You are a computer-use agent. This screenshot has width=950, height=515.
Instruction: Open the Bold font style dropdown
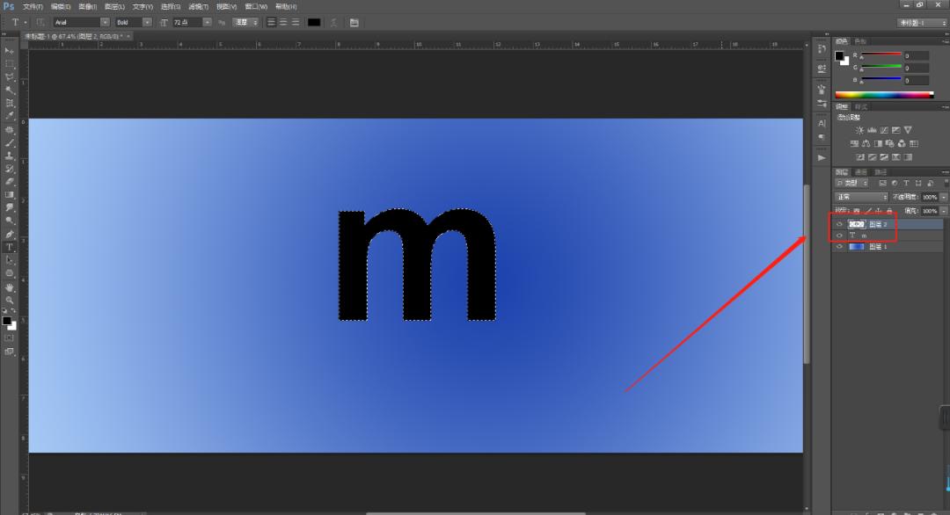pos(147,22)
